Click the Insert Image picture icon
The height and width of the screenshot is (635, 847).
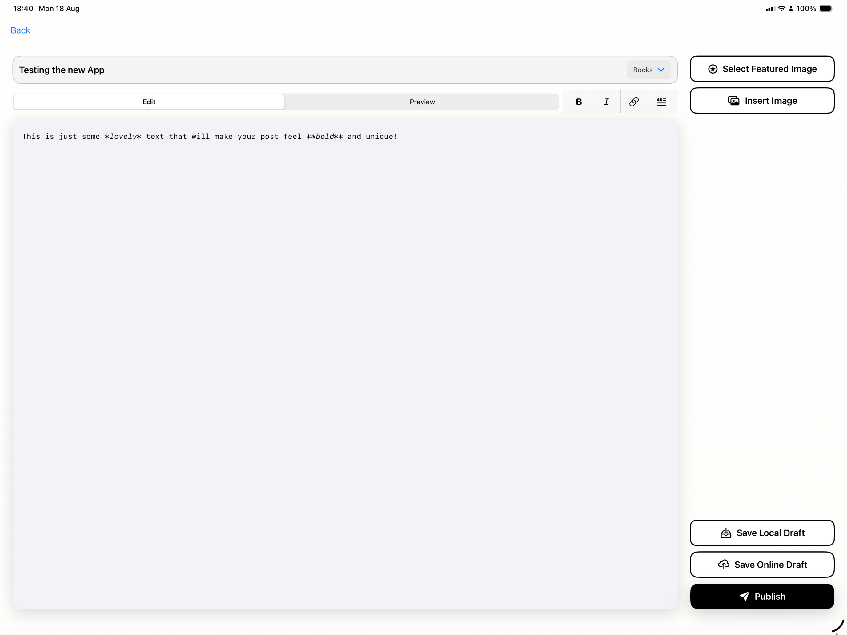coord(734,100)
